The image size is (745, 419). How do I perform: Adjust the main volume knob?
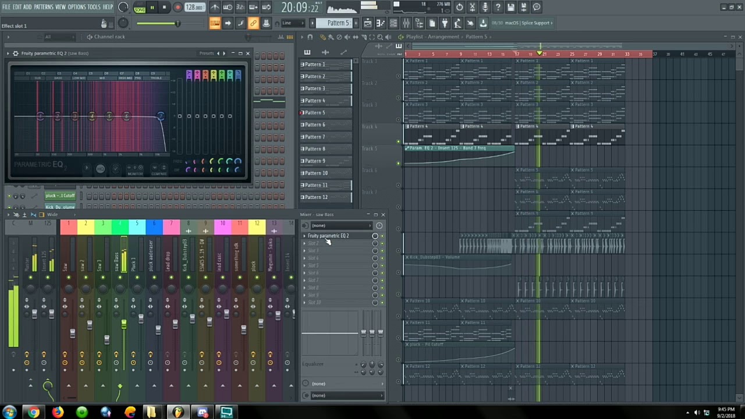point(123,8)
